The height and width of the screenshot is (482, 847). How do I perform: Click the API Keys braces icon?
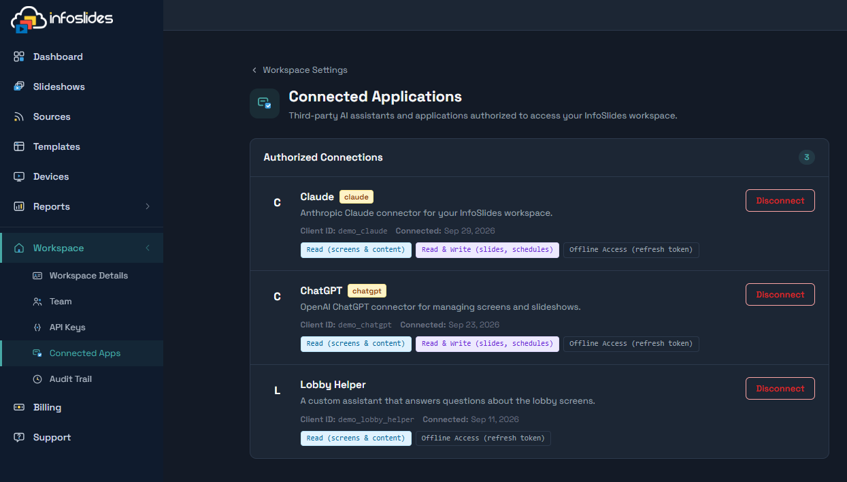[37, 327]
